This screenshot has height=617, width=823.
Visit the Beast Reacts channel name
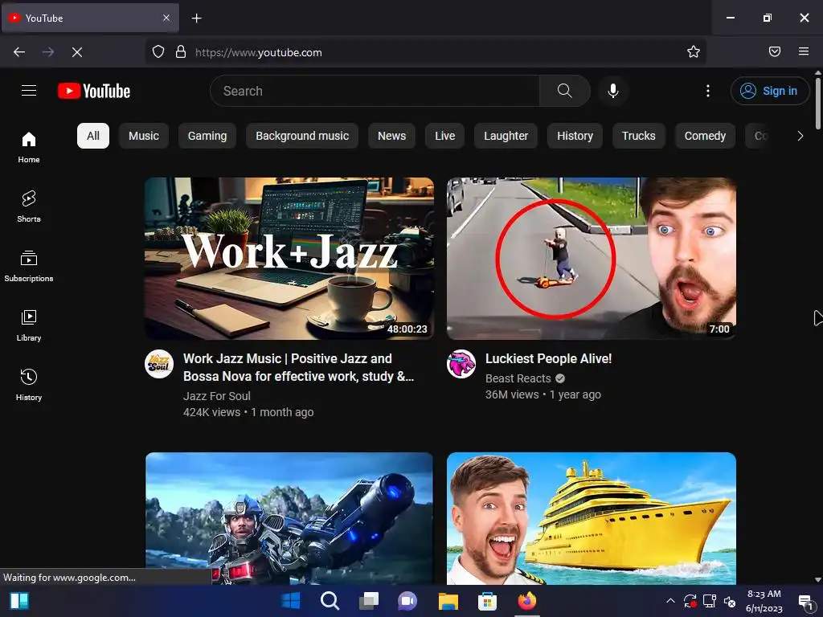518,378
